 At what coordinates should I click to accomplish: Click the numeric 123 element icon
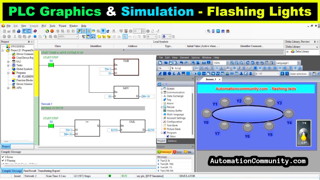pyautogui.click(x=204, y=73)
